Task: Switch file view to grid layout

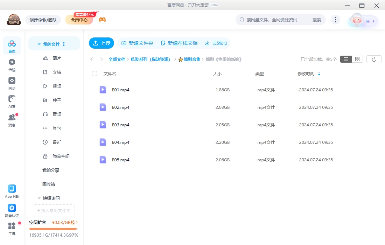Action: tap(357, 59)
